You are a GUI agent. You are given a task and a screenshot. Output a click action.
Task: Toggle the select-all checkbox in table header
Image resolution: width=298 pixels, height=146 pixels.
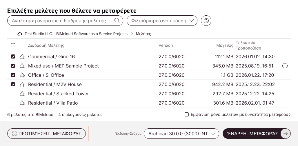pyautogui.click(x=13, y=45)
